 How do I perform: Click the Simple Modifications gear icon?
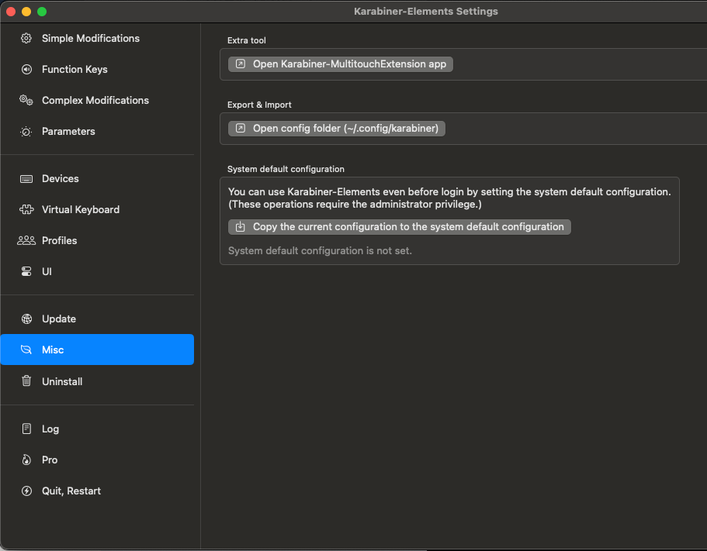[26, 38]
